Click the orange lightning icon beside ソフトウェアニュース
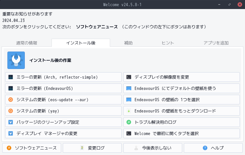This screenshot has height=155, width=245. pyautogui.click(x=9, y=148)
